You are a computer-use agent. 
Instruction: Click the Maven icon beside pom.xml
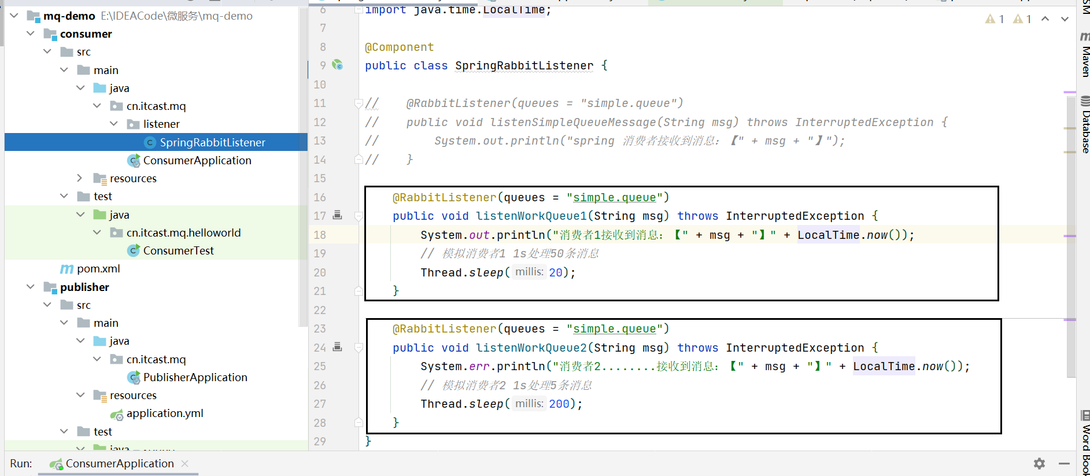[x=67, y=269]
